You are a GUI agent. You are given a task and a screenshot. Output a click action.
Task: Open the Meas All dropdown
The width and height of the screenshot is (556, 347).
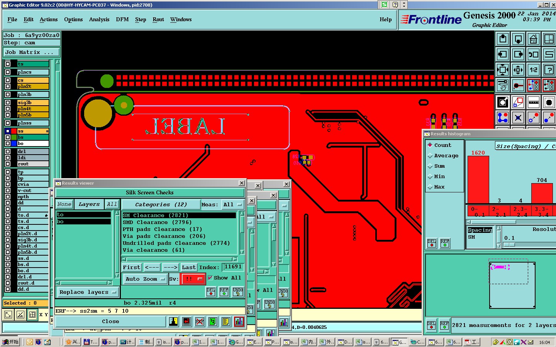[x=233, y=205]
